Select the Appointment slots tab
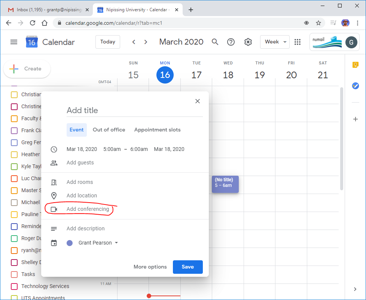 [x=157, y=130]
